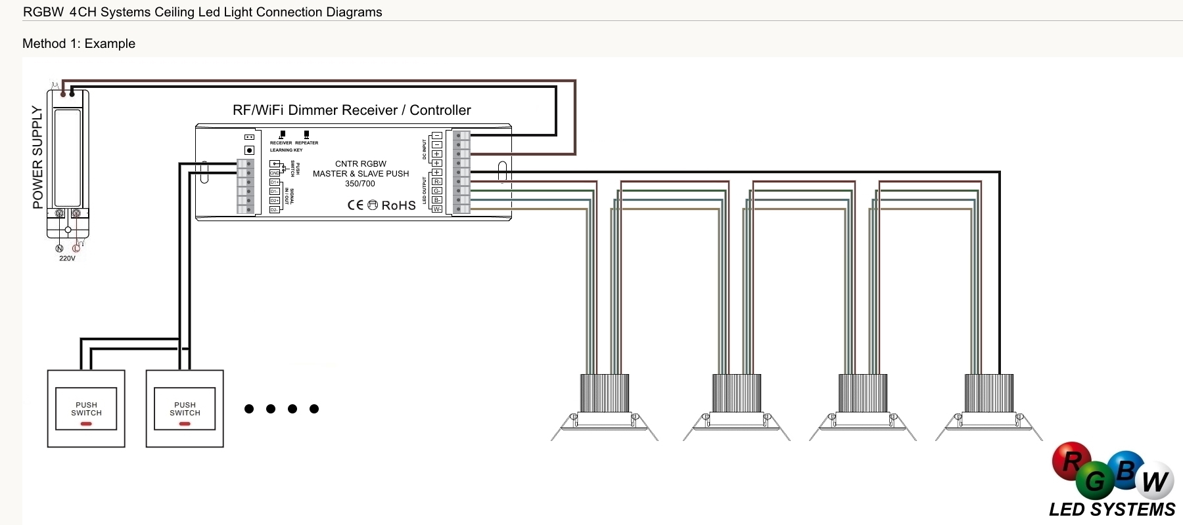
Task: Click the D1+ signal terminal label
Action: click(x=275, y=182)
